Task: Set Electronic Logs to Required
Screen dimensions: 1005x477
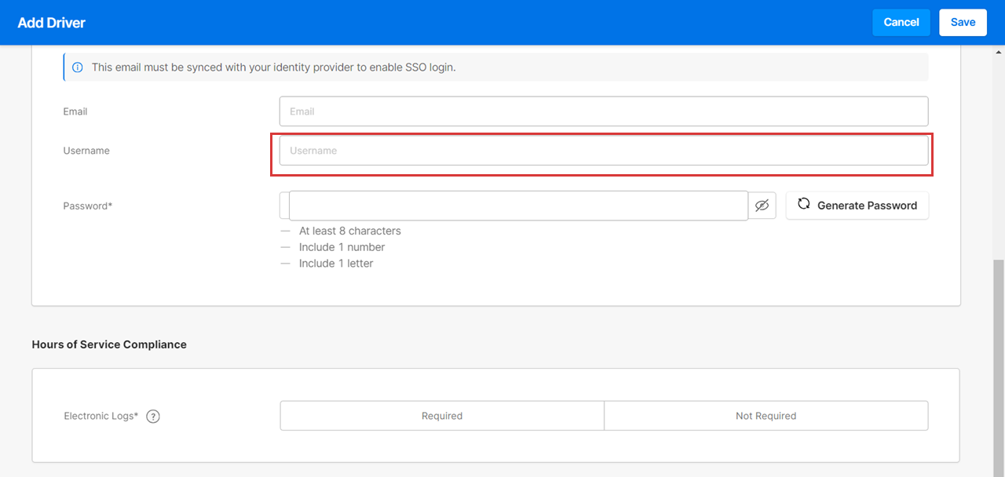Action: pyautogui.click(x=442, y=416)
